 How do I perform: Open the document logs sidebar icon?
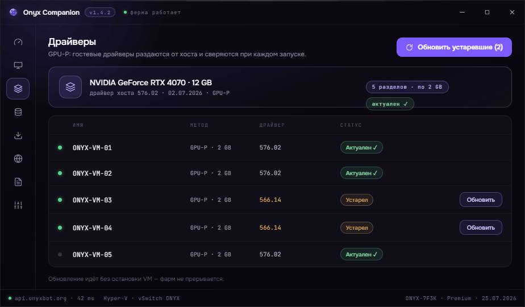click(x=18, y=182)
